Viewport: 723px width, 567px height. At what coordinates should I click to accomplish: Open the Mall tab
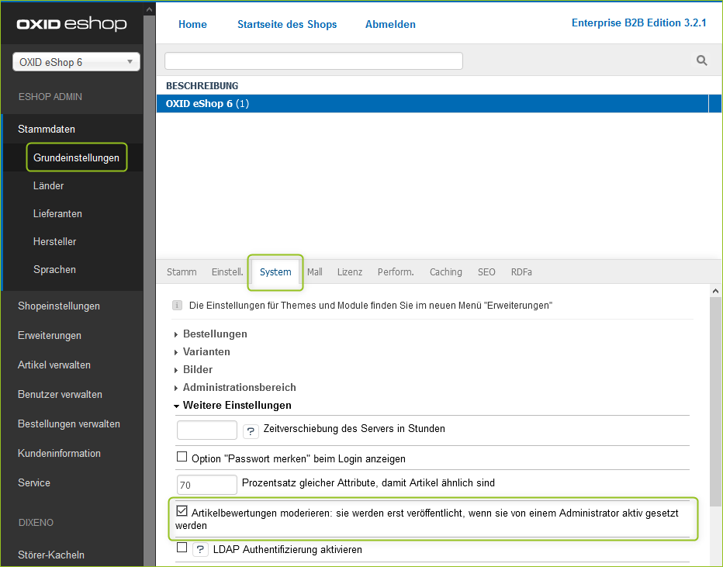[x=315, y=272]
